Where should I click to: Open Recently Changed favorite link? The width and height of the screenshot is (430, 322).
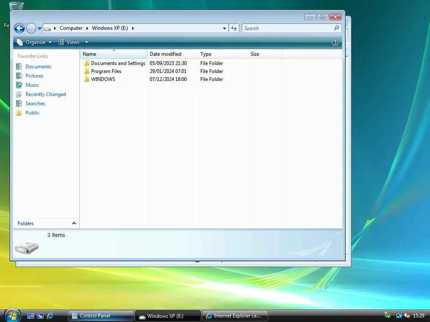(x=45, y=94)
